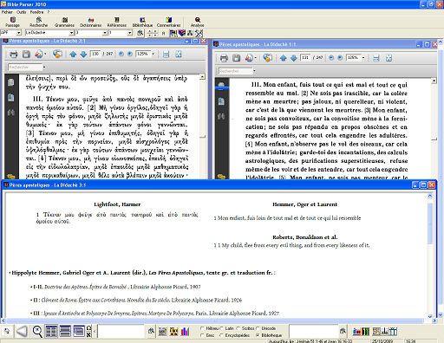Click the save icon in the French PDF viewer
The width and height of the screenshot is (444, 343).
pyautogui.click(x=236, y=58)
